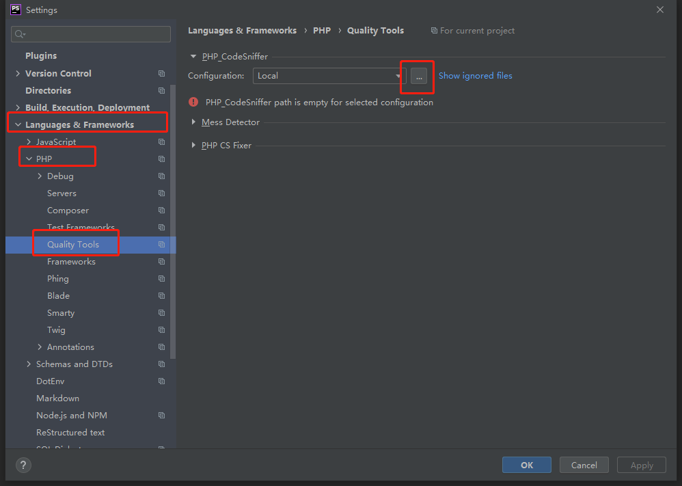Click the project-level icon beside Directories
The image size is (682, 486).
(x=162, y=90)
